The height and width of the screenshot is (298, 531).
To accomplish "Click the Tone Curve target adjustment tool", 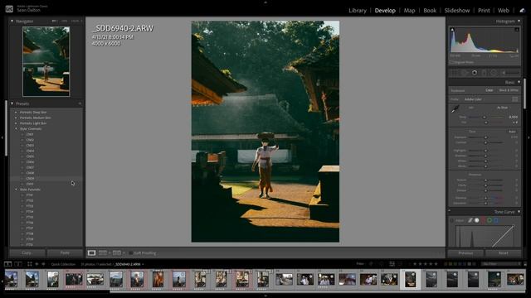I will (451, 220).
